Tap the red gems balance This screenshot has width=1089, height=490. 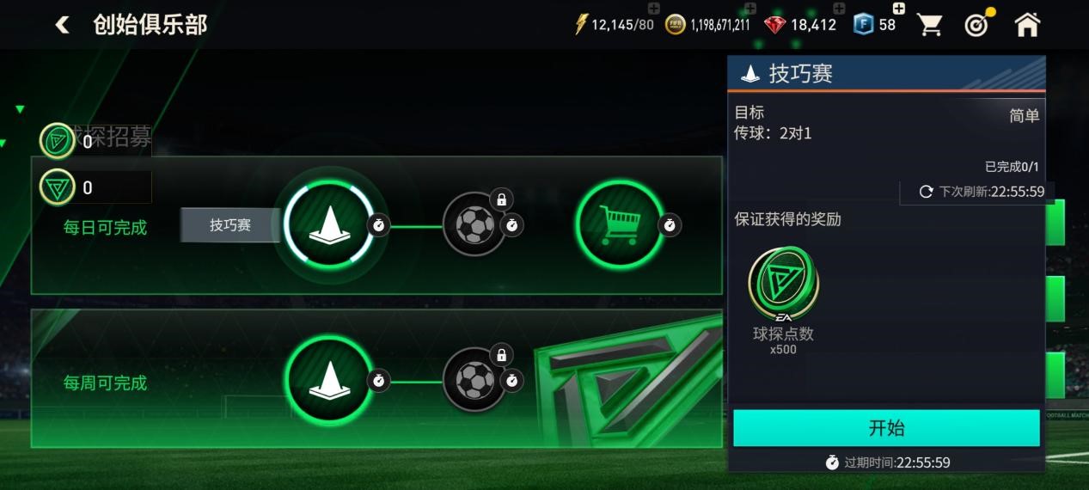[x=800, y=25]
